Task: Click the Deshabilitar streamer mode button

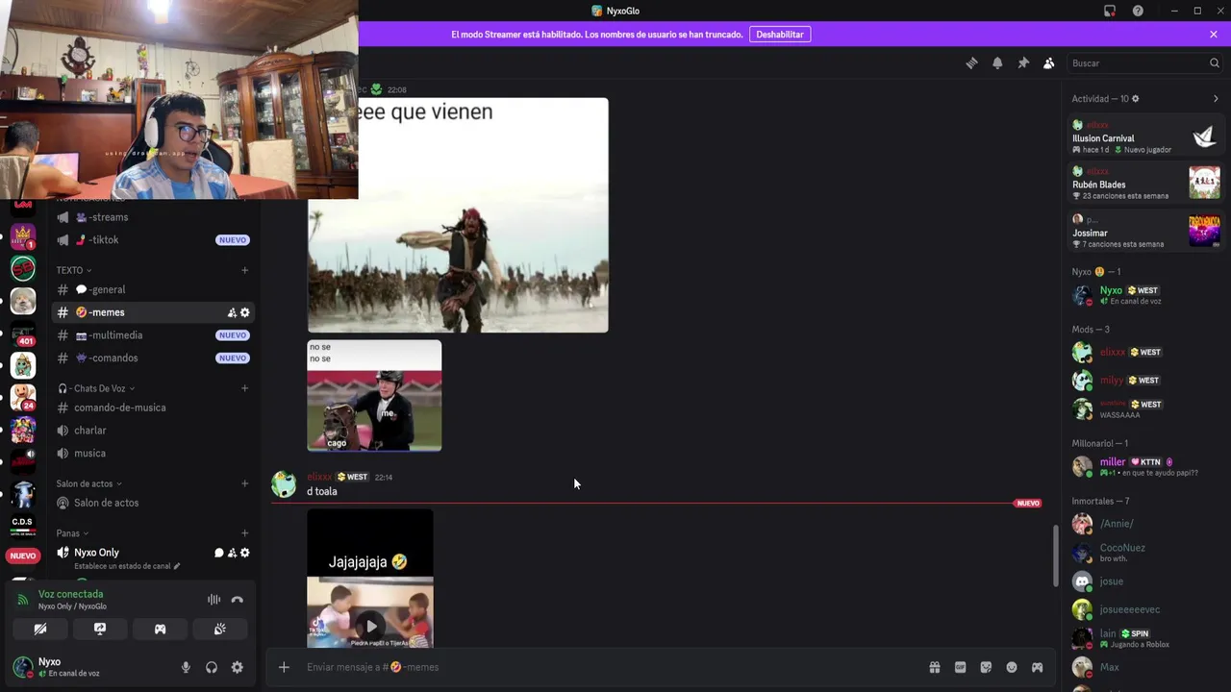Action: (780, 35)
